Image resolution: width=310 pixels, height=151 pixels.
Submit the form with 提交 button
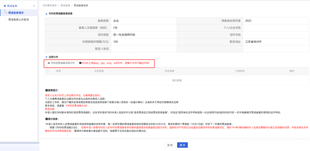click(182, 145)
